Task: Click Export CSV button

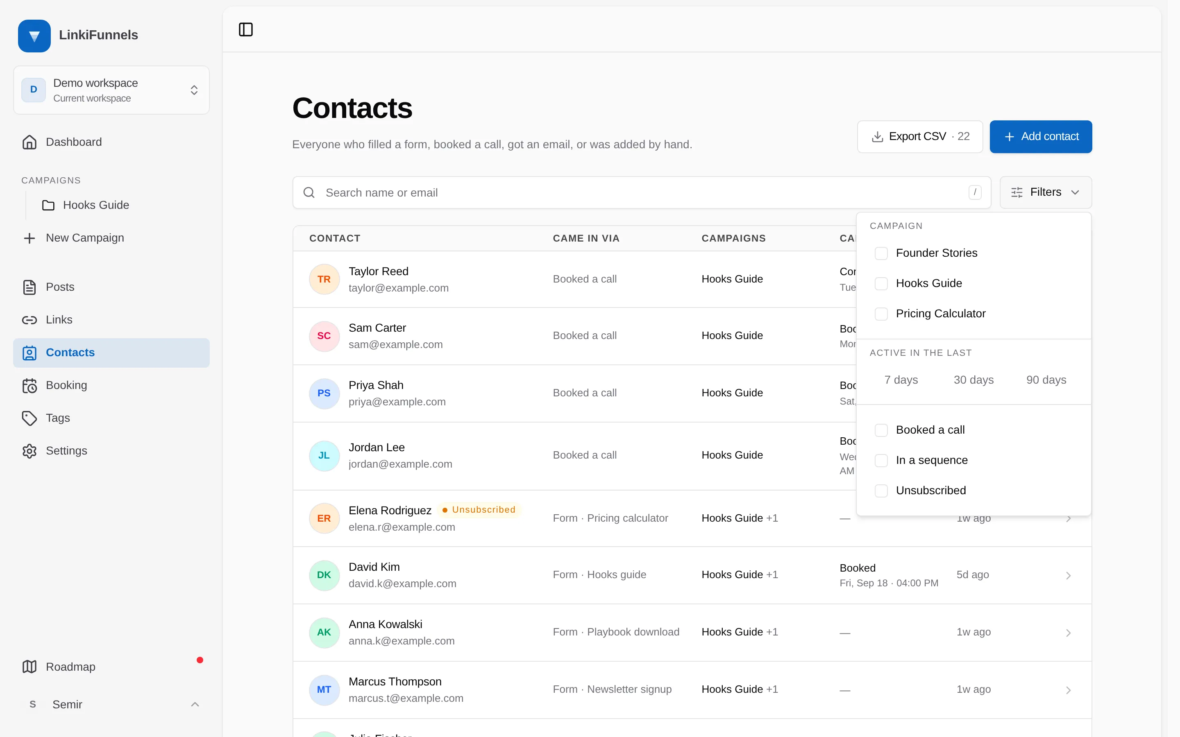Action: [x=919, y=136]
